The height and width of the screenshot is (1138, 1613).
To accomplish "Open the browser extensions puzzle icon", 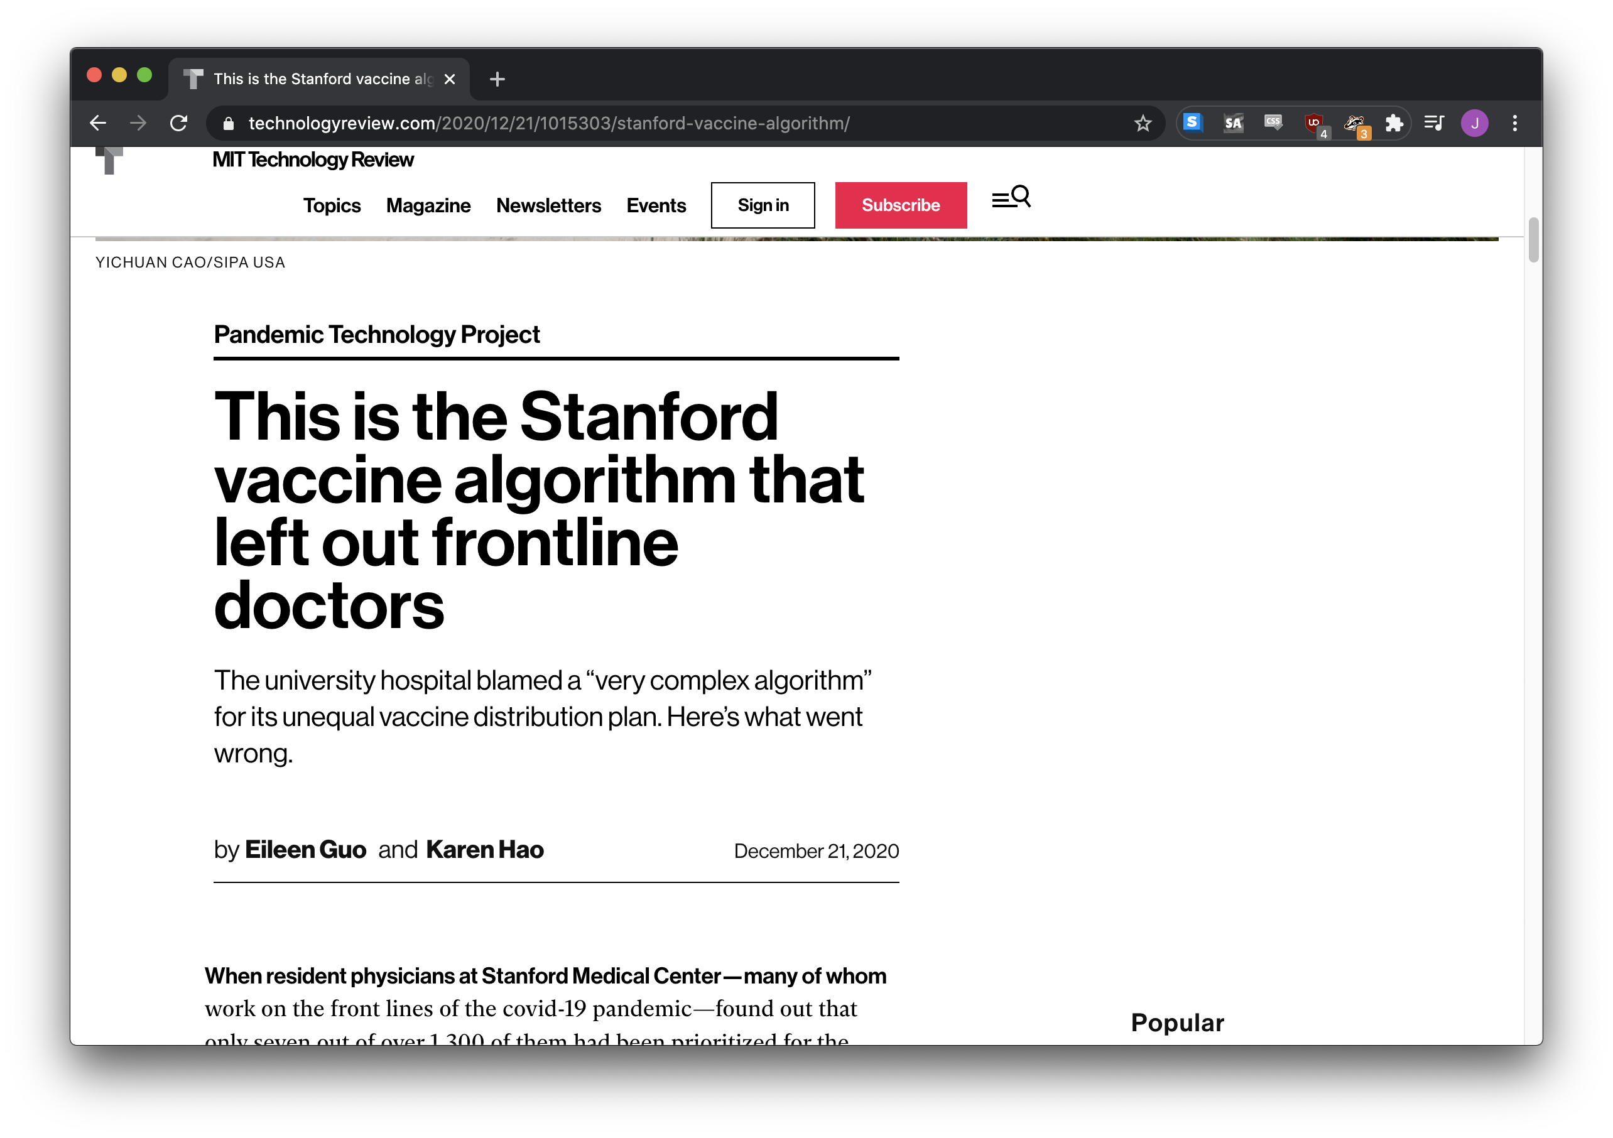I will (1395, 123).
